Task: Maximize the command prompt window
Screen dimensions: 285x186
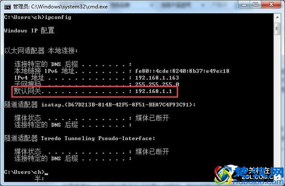Action: (x=255, y=4)
